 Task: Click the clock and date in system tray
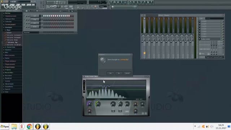point(221,127)
